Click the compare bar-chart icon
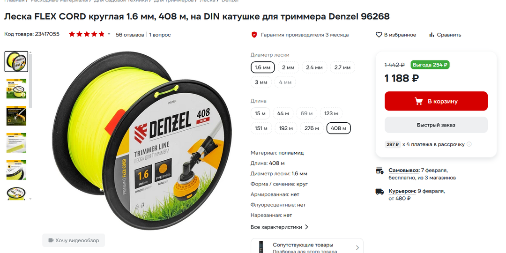Screen dimensions: 506x253 432,35
